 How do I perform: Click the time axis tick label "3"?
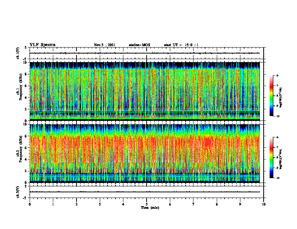100,204
